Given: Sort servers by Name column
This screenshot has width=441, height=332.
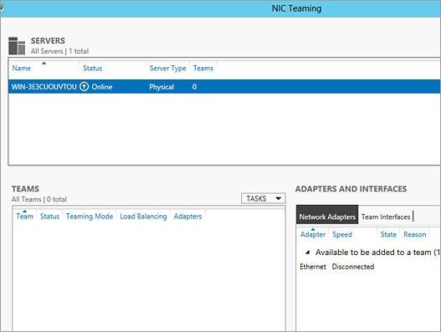Looking at the screenshot, I should click(22, 68).
